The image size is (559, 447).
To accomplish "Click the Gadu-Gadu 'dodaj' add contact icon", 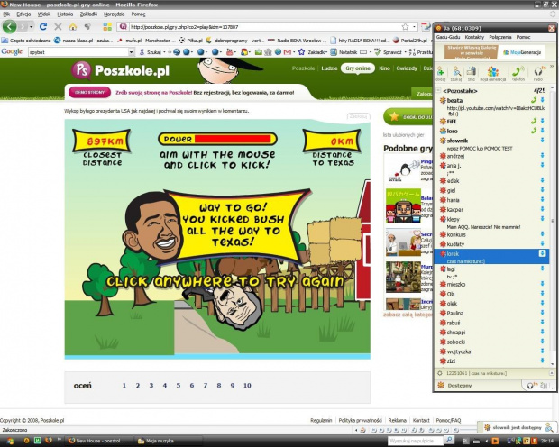I will [x=440, y=74].
